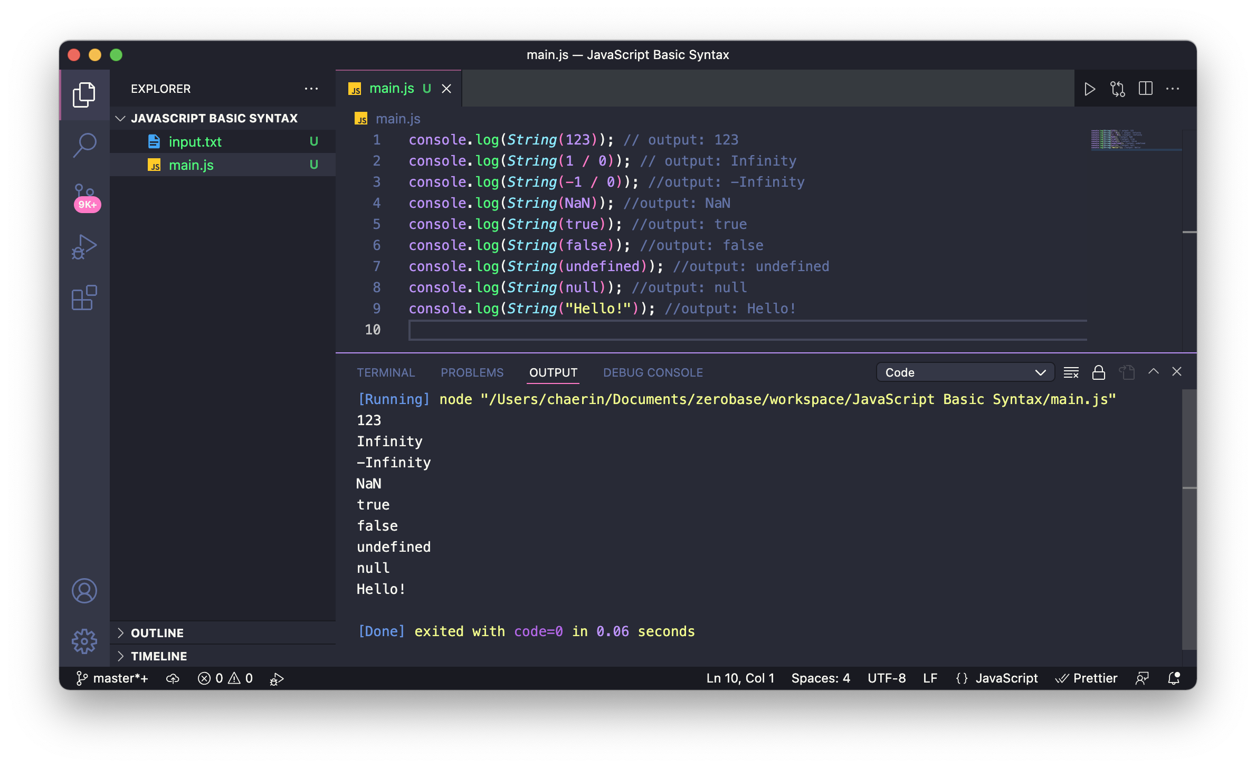The width and height of the screenshot is (1256, 768).
Task: Switch to the TERMINAL tab
Action: [386, 372]
